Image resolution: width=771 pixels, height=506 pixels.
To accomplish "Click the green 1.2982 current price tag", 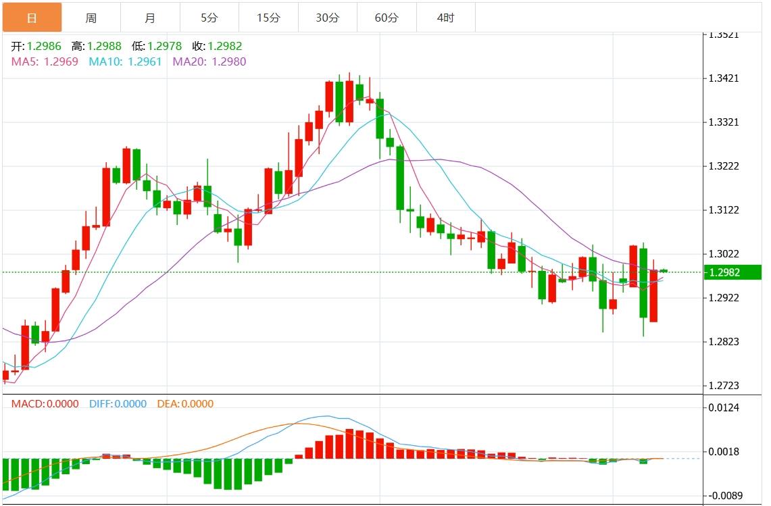I will (x=732, y=272).
